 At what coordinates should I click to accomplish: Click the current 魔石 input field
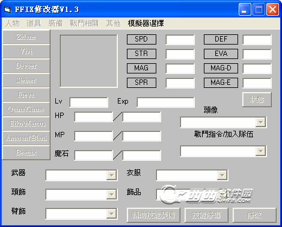(93, 155)
